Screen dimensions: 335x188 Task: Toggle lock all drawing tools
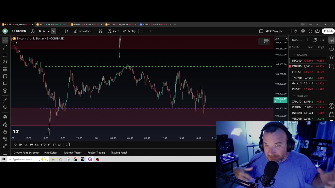5,132
